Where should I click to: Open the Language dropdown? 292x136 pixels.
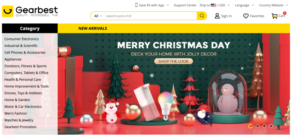click(244, 5)
